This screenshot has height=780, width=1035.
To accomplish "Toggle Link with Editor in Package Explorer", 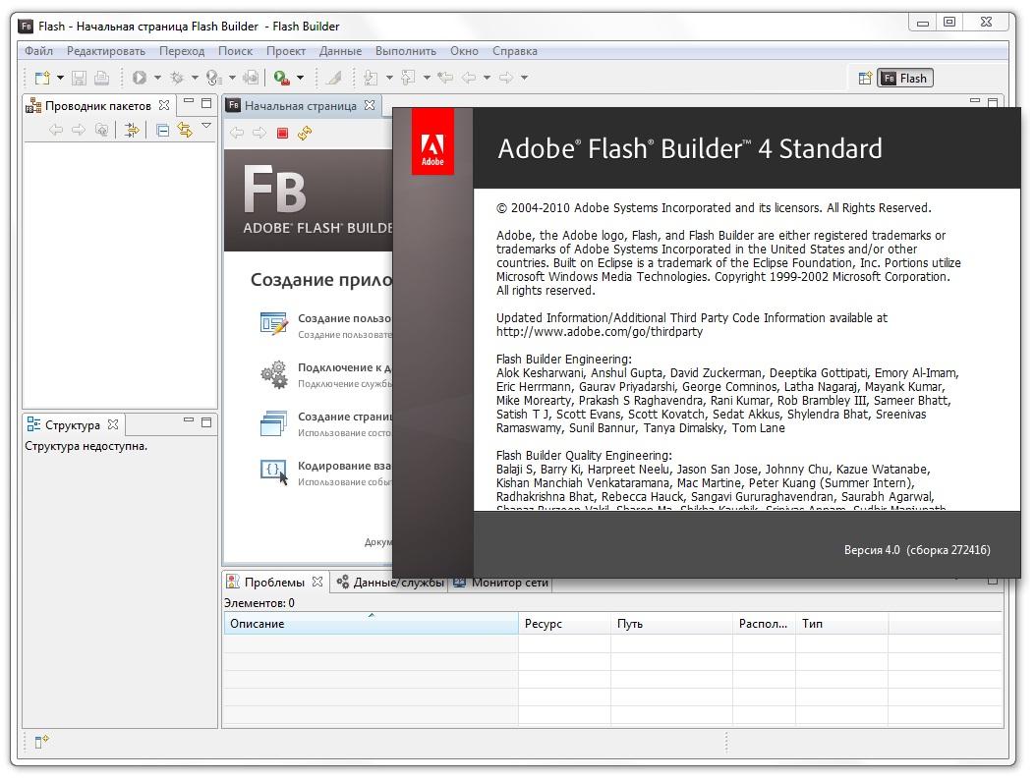I will pyautogui.click(x=185, y=131).
